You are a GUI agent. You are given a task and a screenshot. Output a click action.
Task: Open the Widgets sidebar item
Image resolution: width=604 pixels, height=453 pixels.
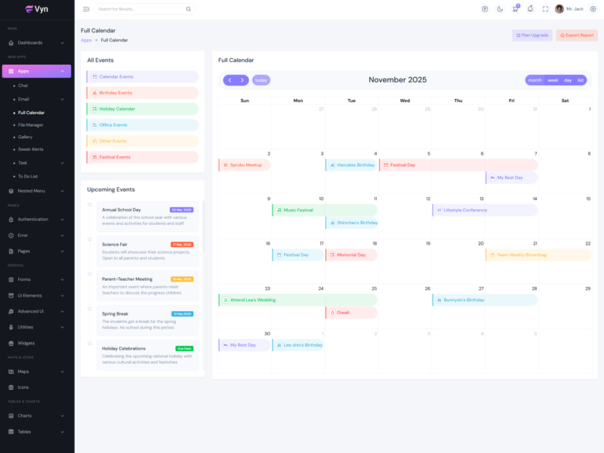26,343
